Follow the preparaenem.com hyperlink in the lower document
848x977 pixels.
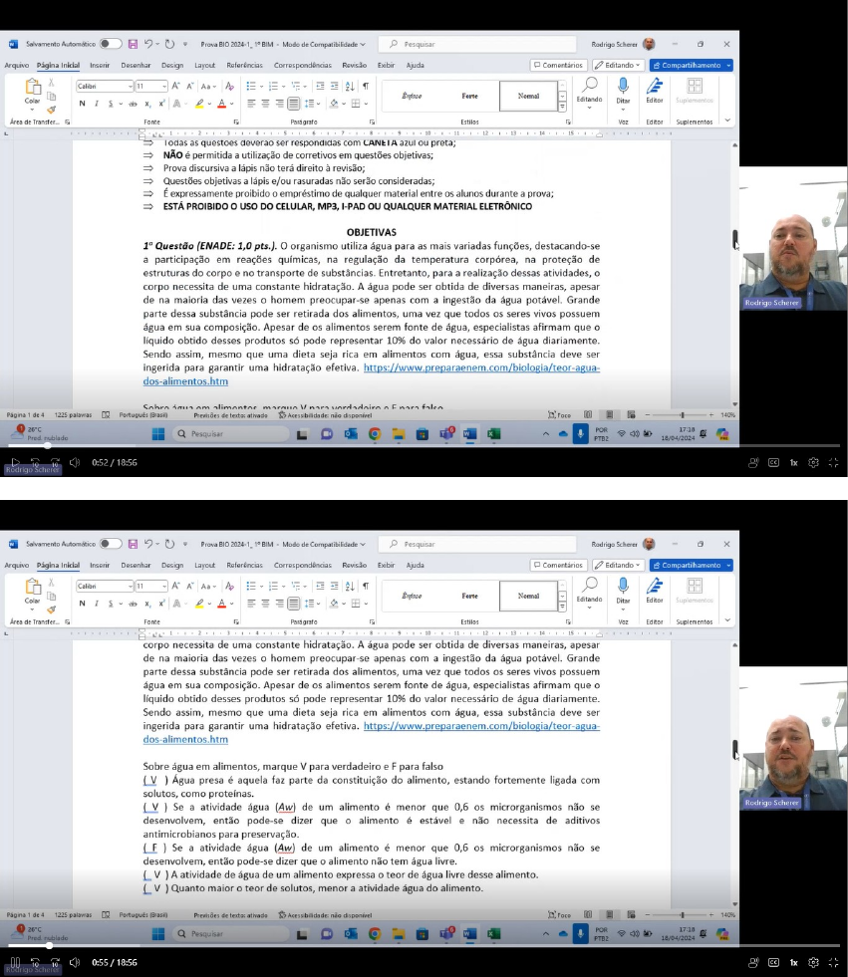[481, 727]
